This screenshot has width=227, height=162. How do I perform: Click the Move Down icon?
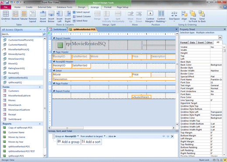click(139, 17)
